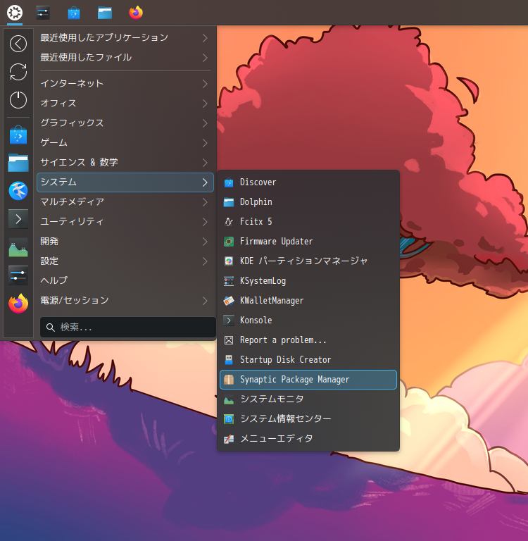The height and width of the screenshot is (541, 528).
Task: Open Konsole favorite in launcher sidebar
Action: (x=18, y=219)
